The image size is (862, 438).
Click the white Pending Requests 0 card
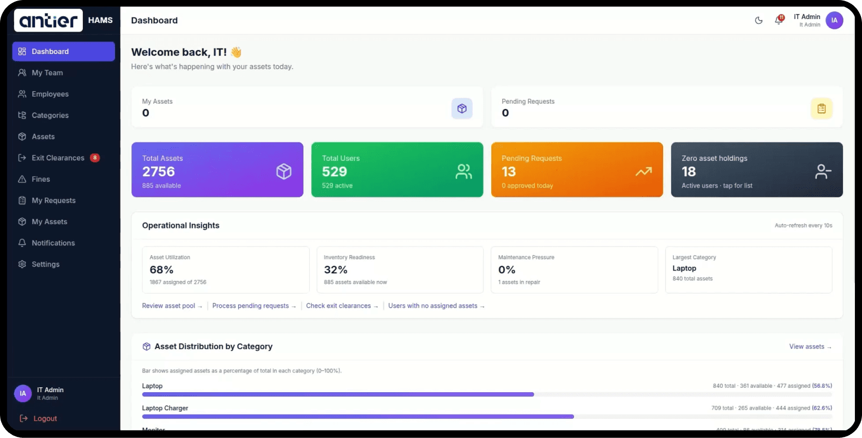pos(667,107)
